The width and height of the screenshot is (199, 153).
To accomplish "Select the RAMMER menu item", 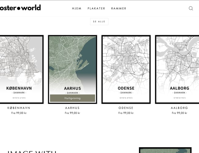I will (x=118, y=9).
